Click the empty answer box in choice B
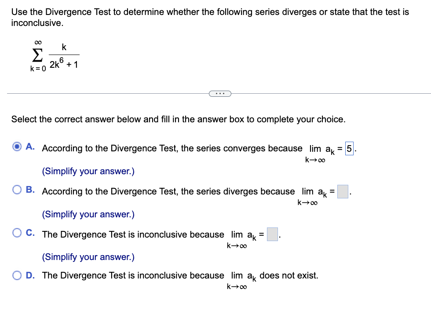 point(342,191)
